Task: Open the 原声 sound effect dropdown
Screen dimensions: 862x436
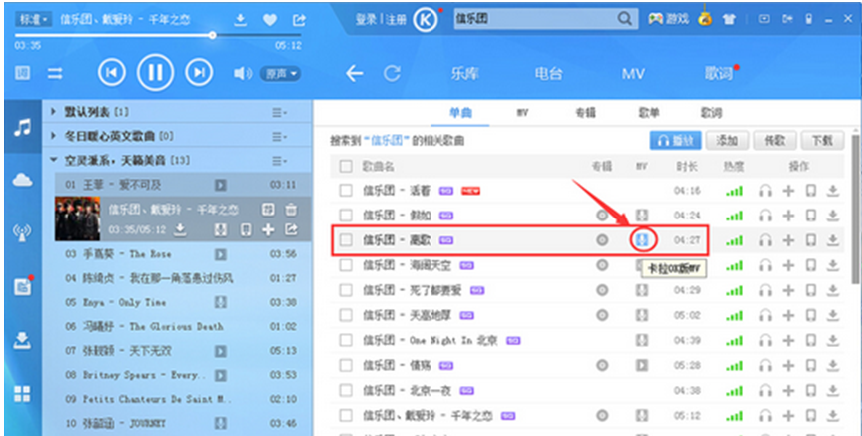Action: click(x=281, y=73)
